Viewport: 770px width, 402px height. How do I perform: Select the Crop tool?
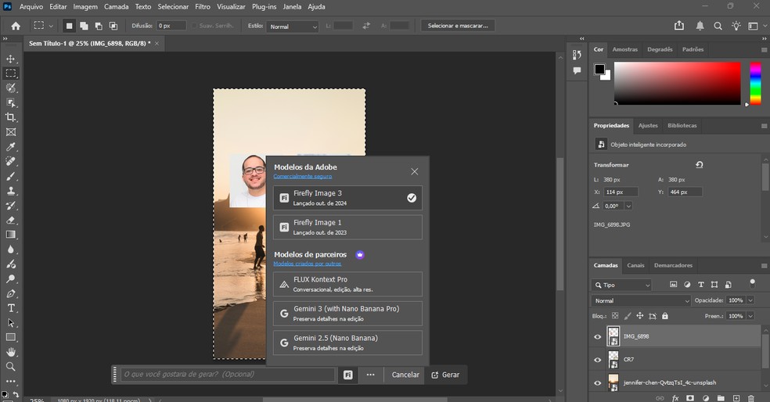pyautogui.click(x=11, y=117)
